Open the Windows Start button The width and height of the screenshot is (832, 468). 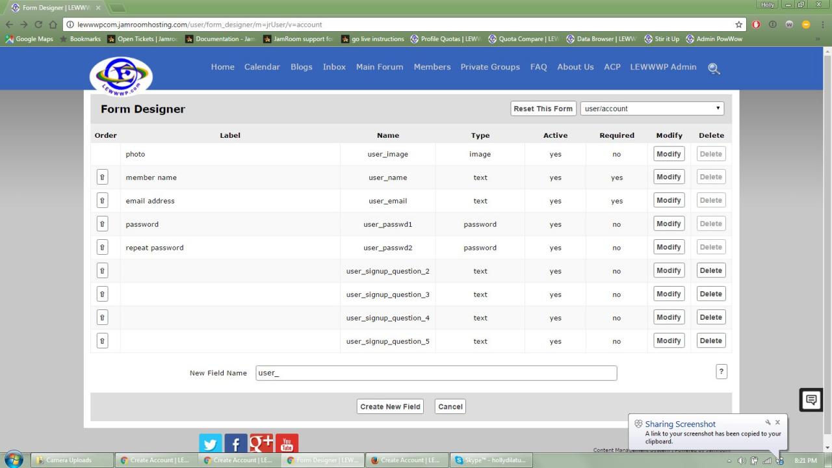point(13,460)
